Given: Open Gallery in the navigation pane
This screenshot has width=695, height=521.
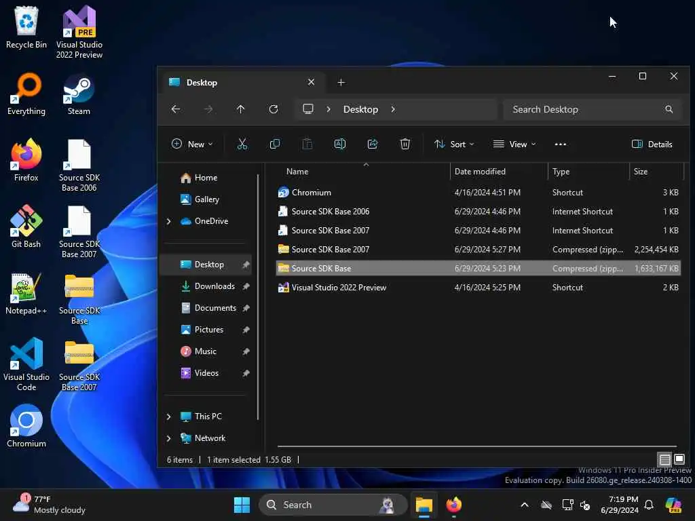Looking at the screenshot, I should (206, 199).
